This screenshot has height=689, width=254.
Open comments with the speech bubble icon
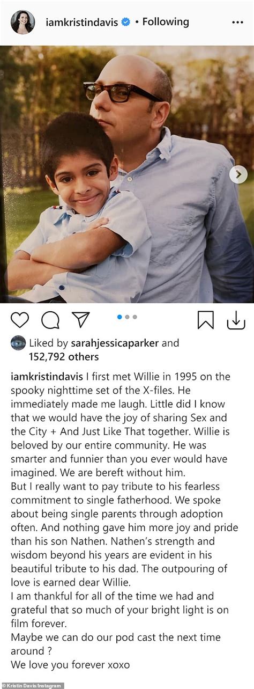coord(50,320)
